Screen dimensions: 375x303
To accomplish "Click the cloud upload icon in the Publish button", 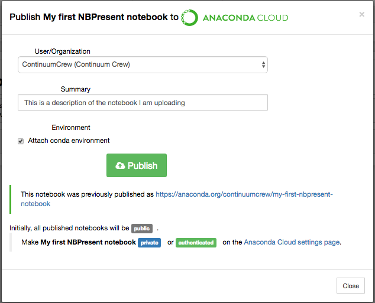I will 120,165.
